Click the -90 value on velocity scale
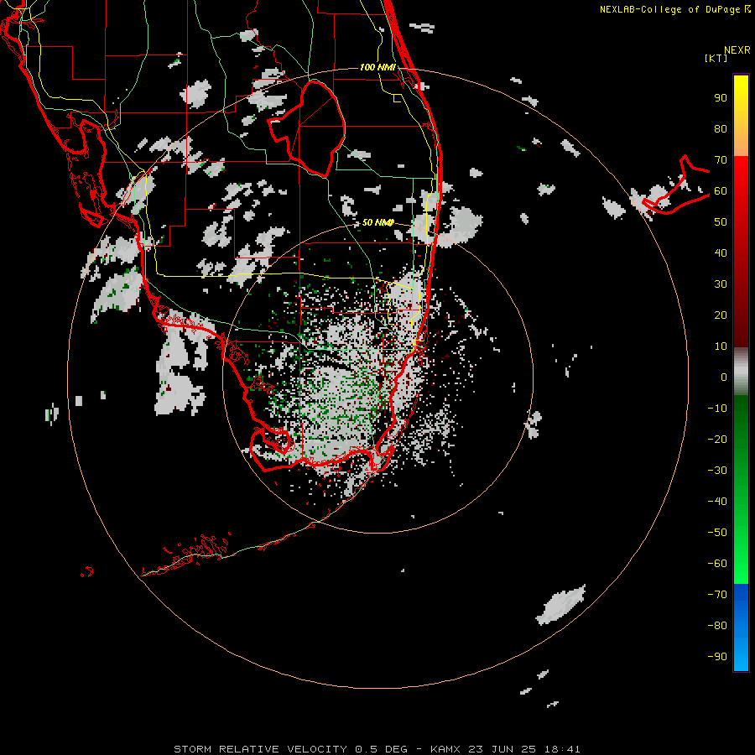Screen dimensions: 755x755 (717, 657)
